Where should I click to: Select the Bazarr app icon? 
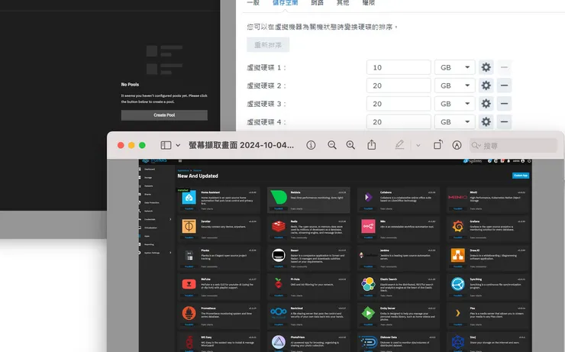click(x=279, y=256)
